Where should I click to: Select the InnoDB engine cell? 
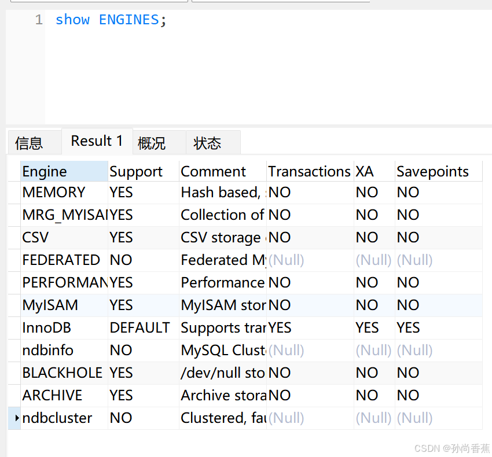coord(64,328)
